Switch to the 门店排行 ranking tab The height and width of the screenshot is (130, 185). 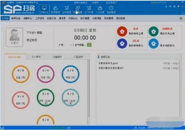[x=79, y=57]
